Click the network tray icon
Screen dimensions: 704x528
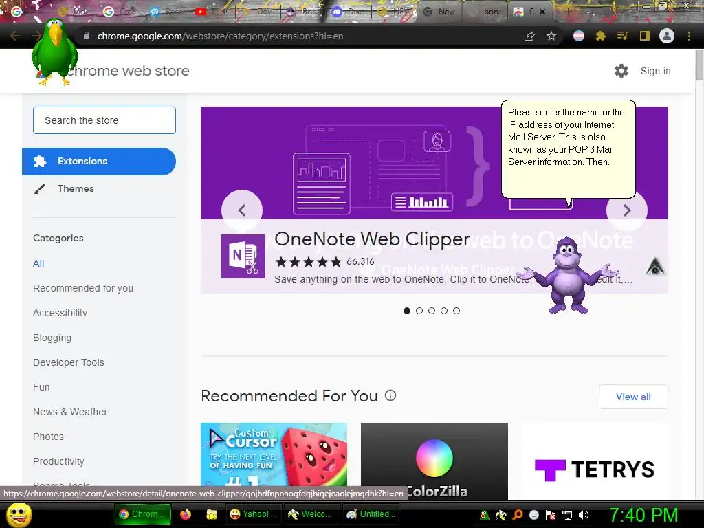coord(567,515)
